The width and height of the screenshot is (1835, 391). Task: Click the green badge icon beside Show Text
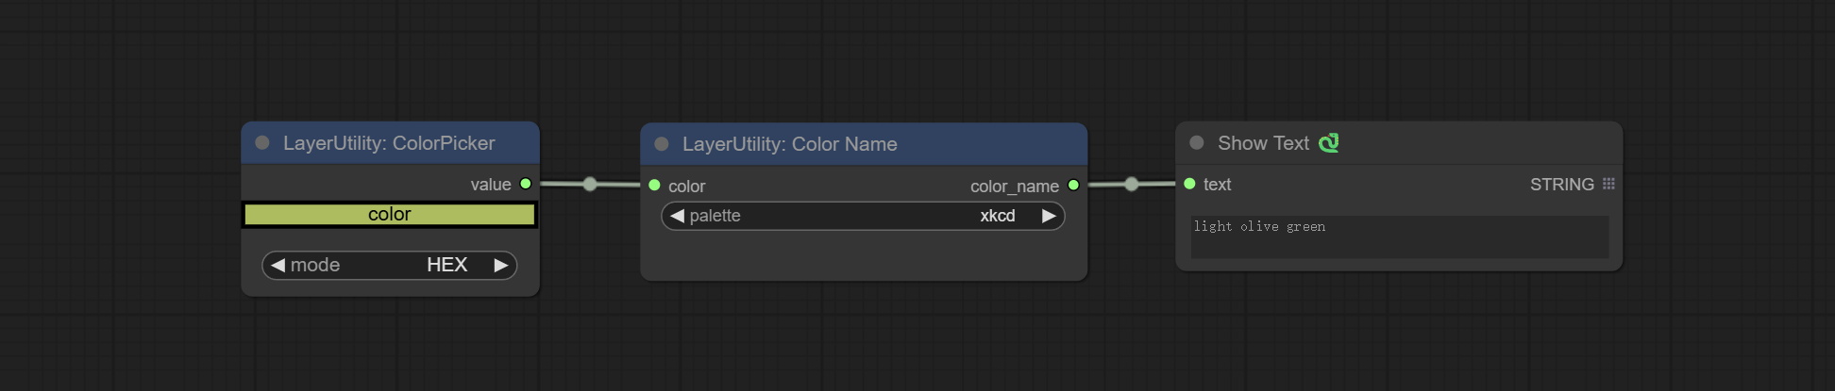click(1328, 143)
